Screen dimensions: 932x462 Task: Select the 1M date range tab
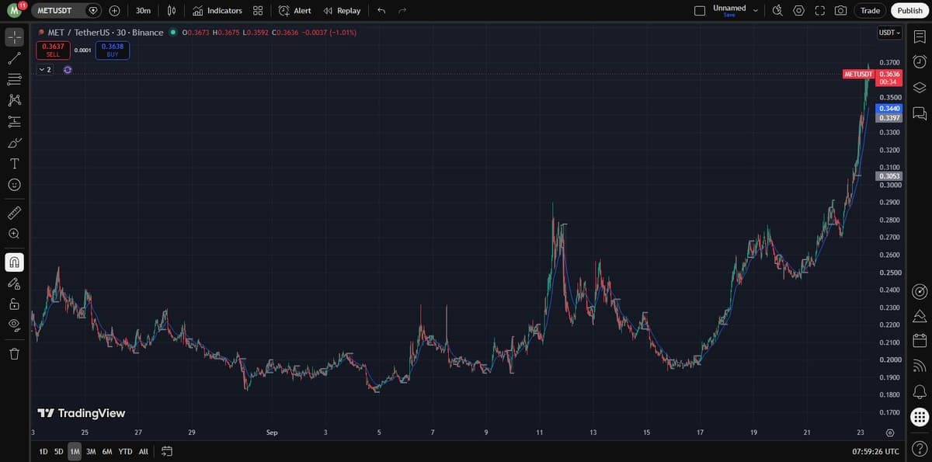coord(75,451)
